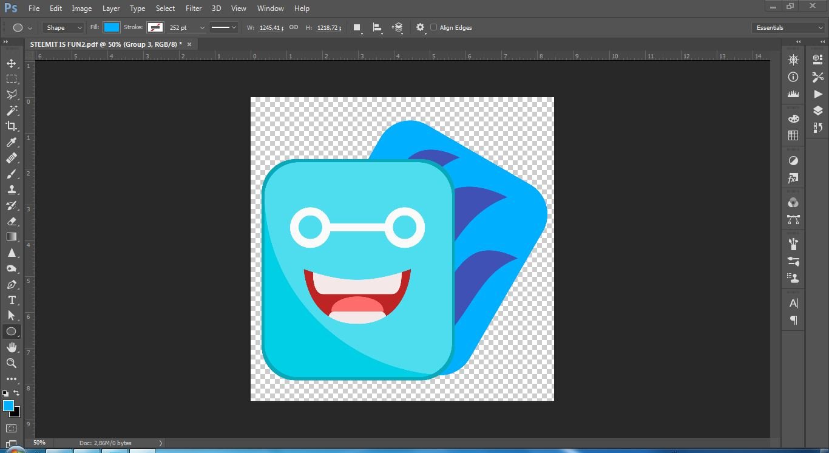Viewport: 829px width, 453px height.
Task: Swap foreground and background colors
Action: pyautogui.click(x=16, y=393)
